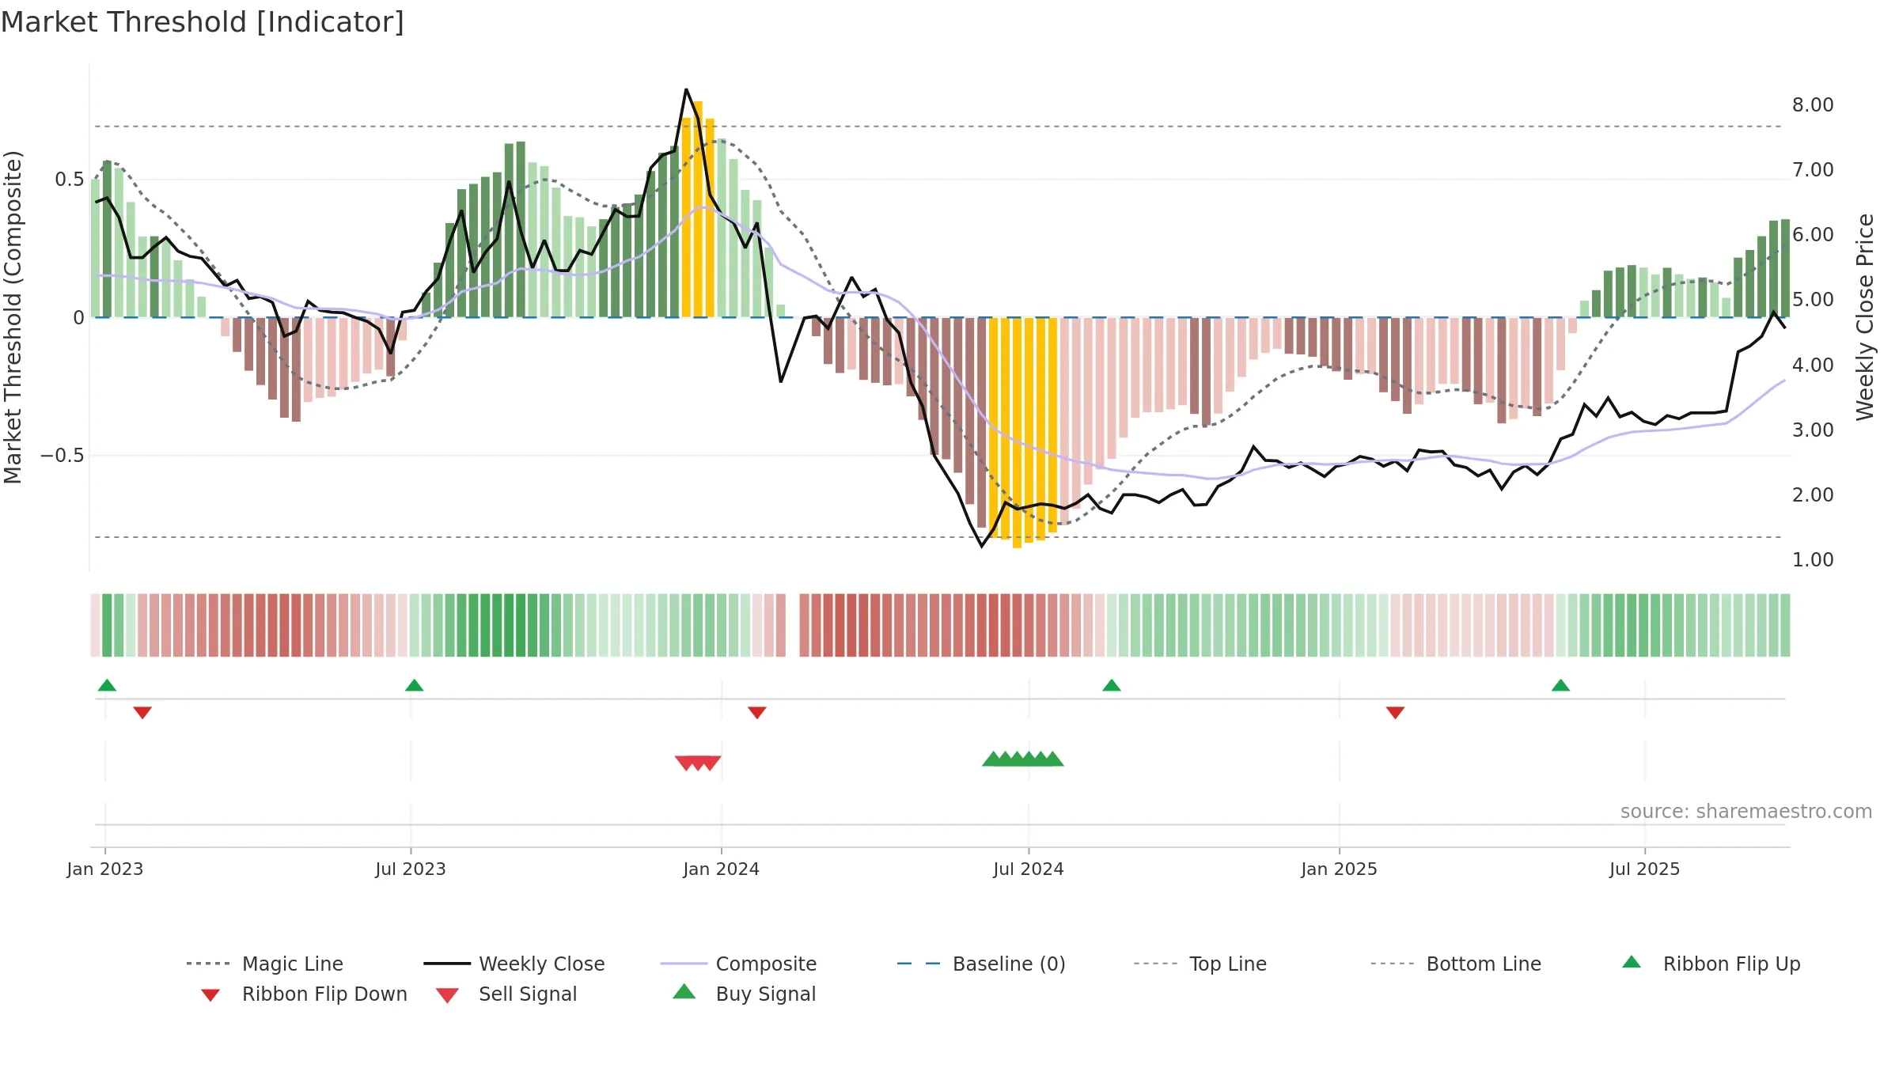1899x1068 pixels.
Task: Click the Market Threshold (Composite) axis title
Action: (13, 317)
